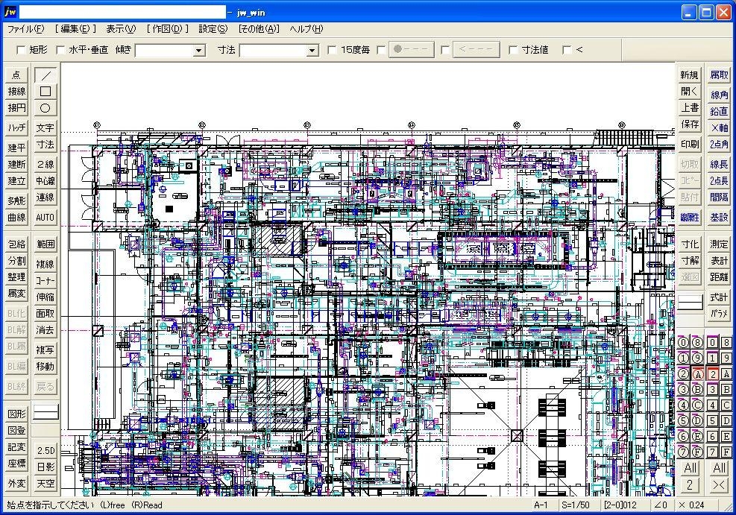Select the rectangle (□) drawing tool

45,92
